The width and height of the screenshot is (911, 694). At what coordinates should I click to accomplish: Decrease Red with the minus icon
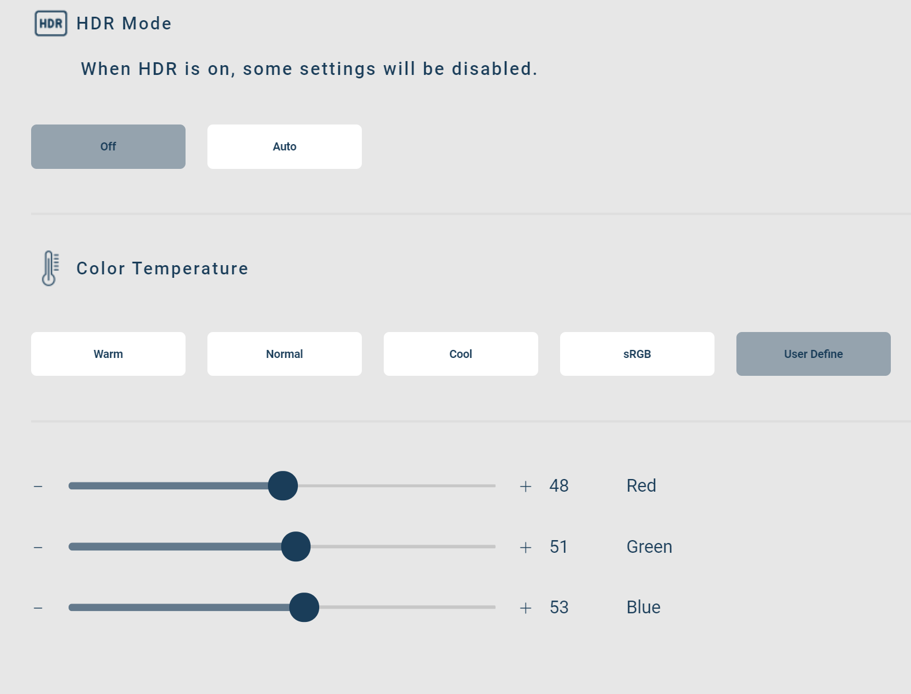click(38, 486)
